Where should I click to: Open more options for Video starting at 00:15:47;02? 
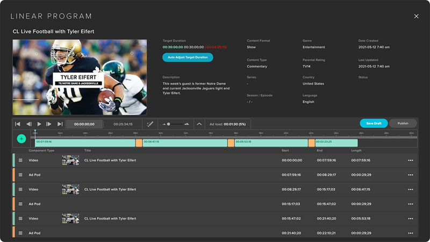click(x=411, y=219)
